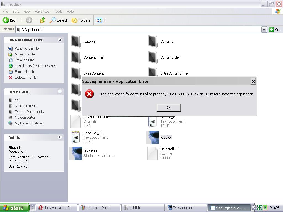This screenshot has height=212, width=283.
Task: Select the ExtraContent folder icon
Action: pos(76,73)
